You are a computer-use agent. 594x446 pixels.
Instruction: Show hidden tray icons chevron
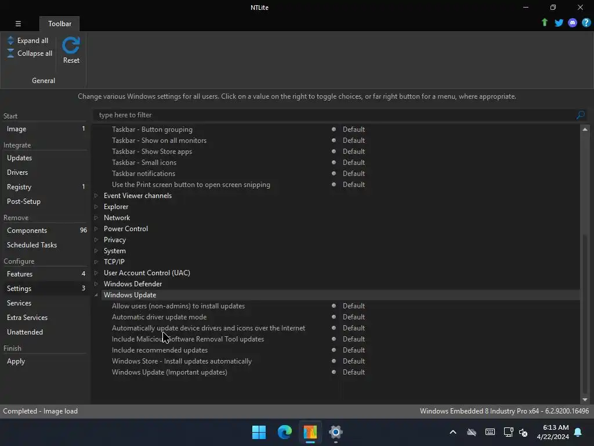pos(452,432)
